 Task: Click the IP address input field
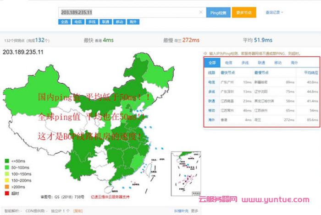click(128, 12)
